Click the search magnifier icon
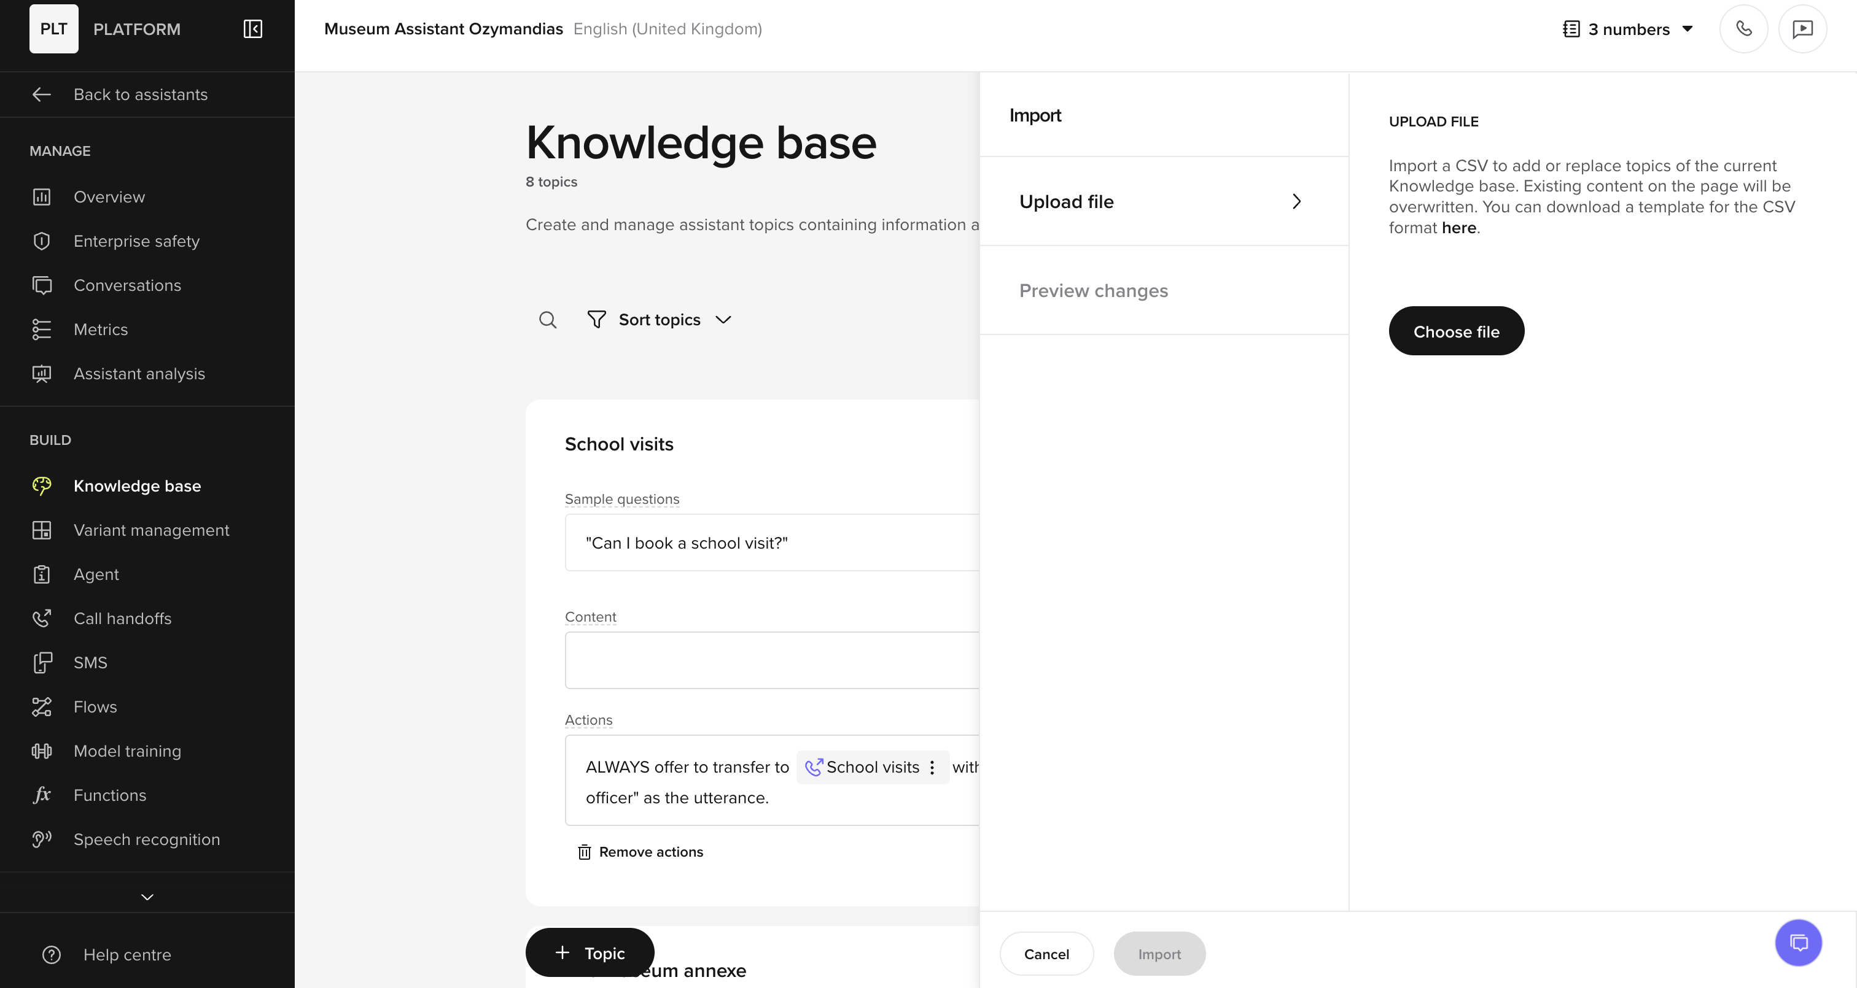This screenshot has height=988, width=1857. click(548, 319)
